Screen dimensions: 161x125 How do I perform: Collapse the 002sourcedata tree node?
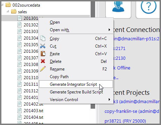click(x=2, y=5)
